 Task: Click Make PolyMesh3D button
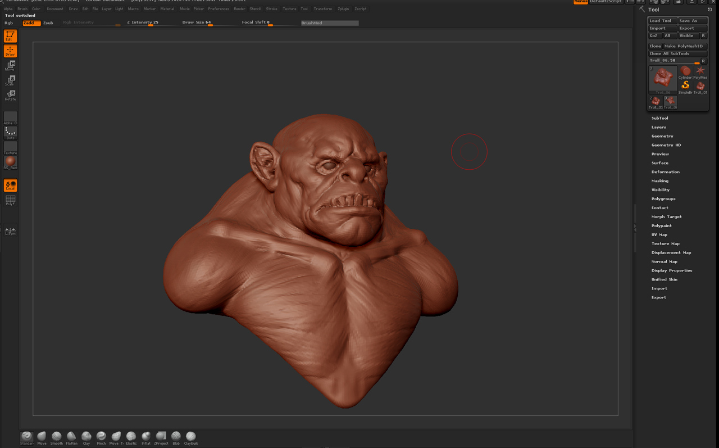pyautogui.click(x=685, y=46)
